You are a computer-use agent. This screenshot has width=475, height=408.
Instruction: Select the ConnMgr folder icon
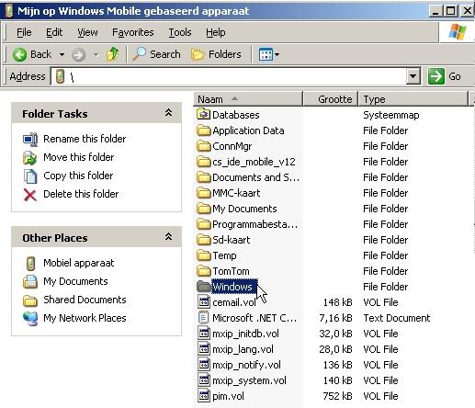203,146
